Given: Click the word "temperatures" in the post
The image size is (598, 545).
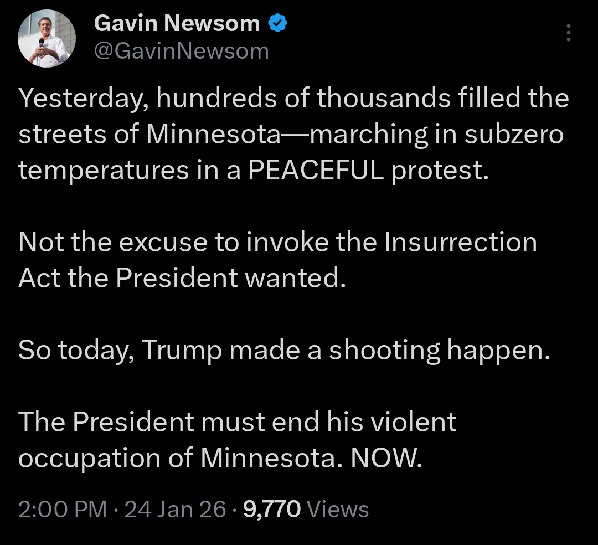Looking at the screenshot, I should point(104,171).
